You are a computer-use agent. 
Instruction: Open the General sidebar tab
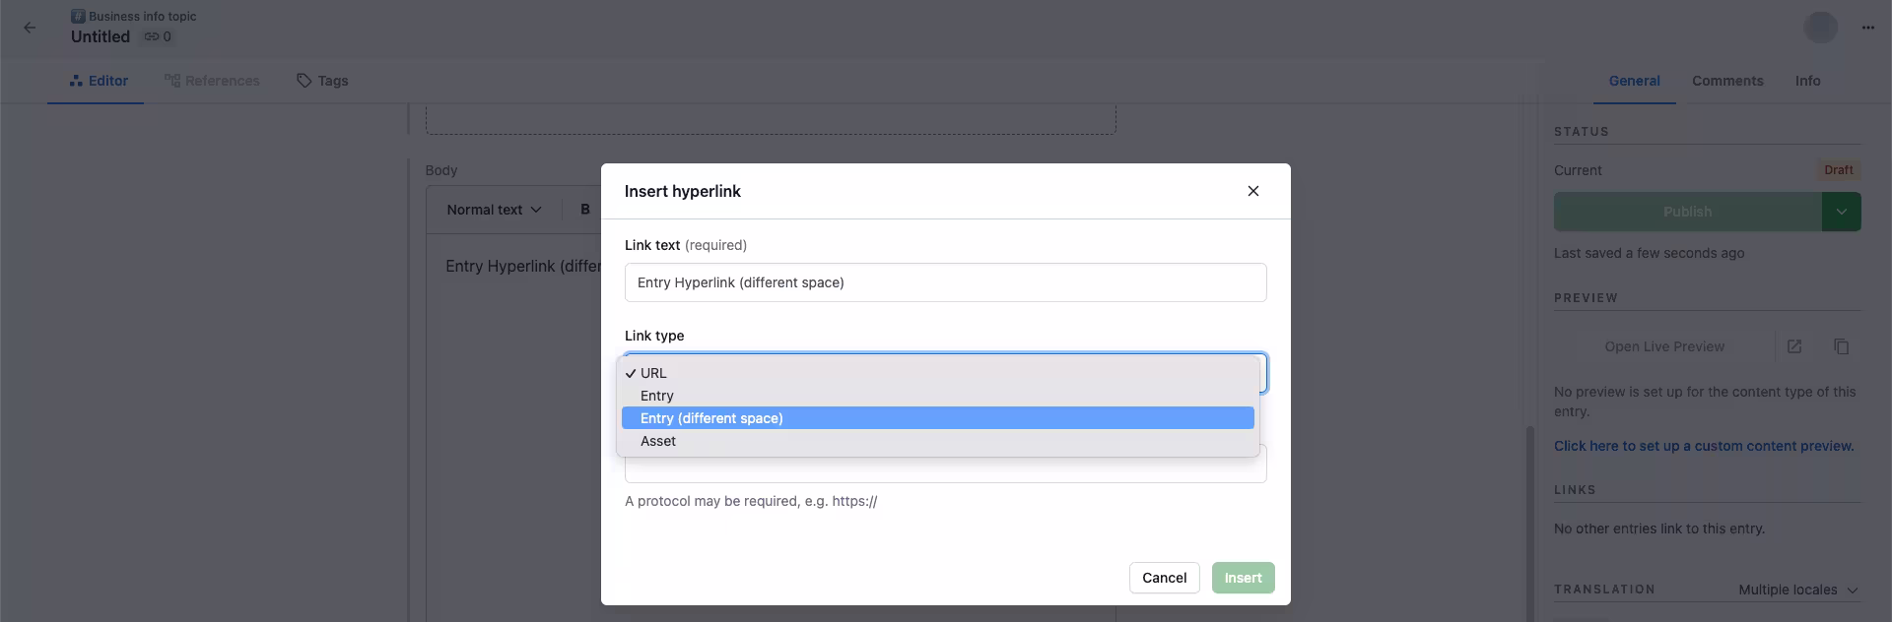(x=1634, y=81)
